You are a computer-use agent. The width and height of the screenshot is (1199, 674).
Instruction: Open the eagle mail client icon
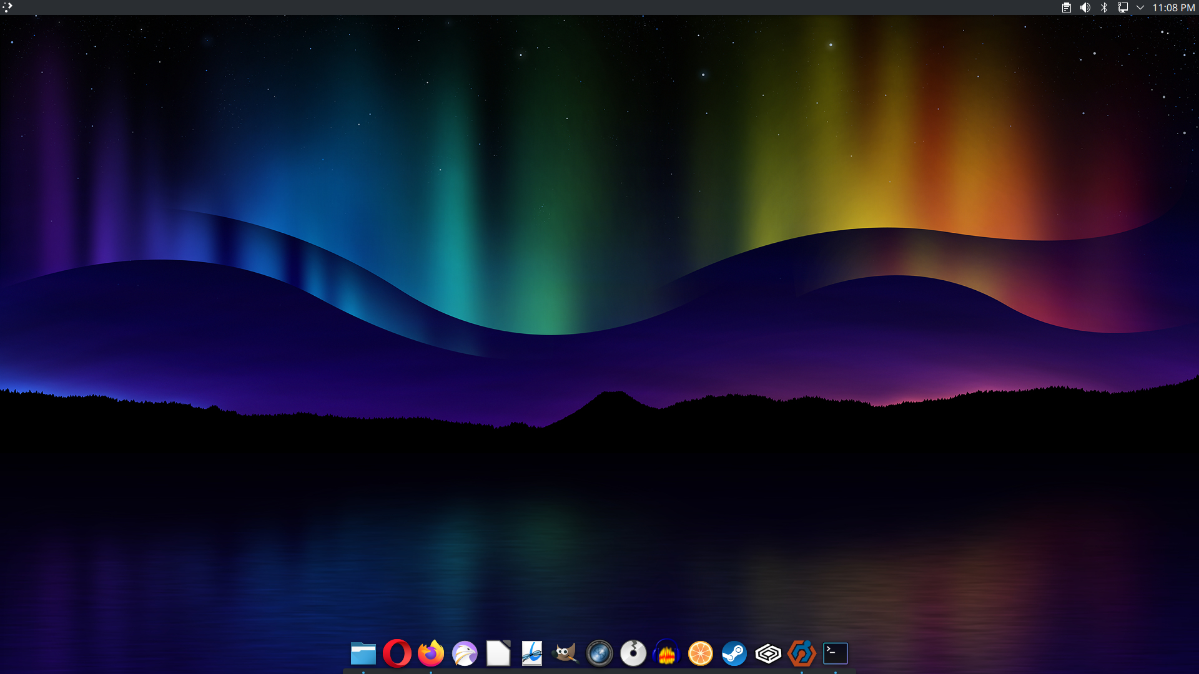tap(465, 653)
